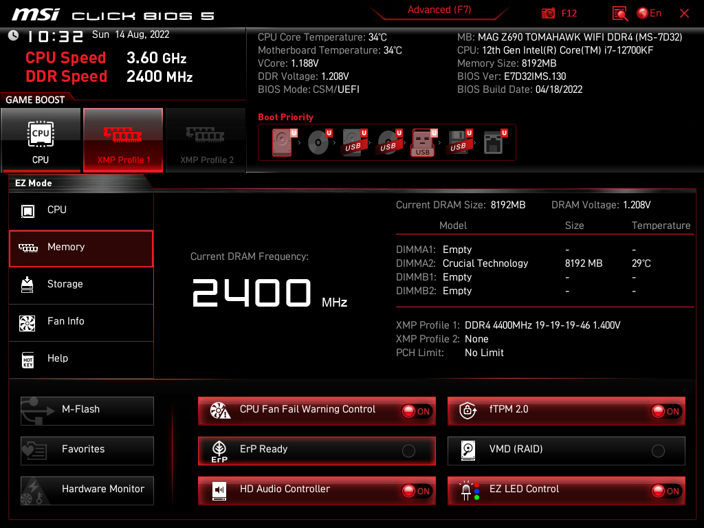The height and width of the screenshot is (528, 704).
Task: Select the highlighted USB key boot device
Action: (x=423, y=143)
